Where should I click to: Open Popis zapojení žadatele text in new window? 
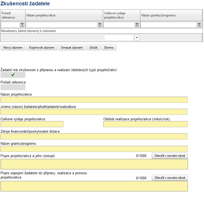tap(170, 178)
